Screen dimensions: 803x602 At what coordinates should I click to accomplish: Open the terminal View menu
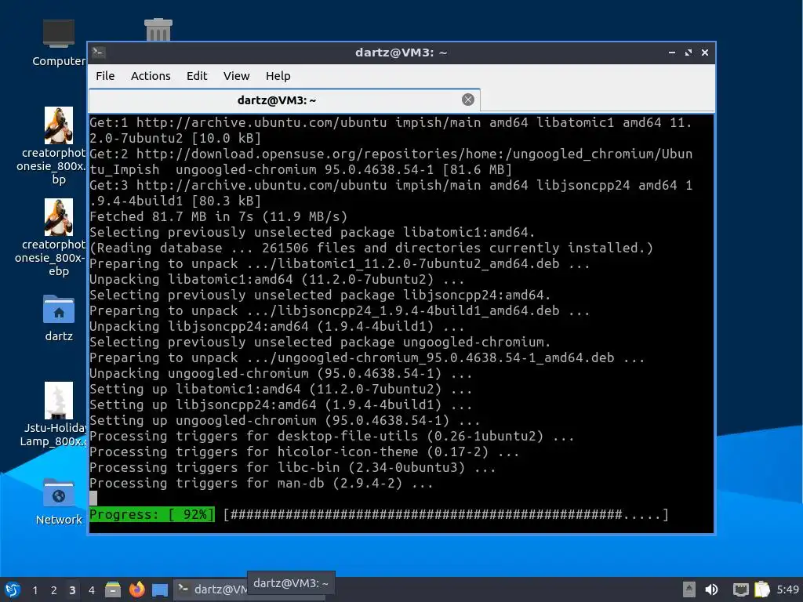236,76
